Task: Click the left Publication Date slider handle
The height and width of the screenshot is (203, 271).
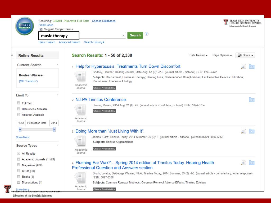Action: (x=20, y=130)
